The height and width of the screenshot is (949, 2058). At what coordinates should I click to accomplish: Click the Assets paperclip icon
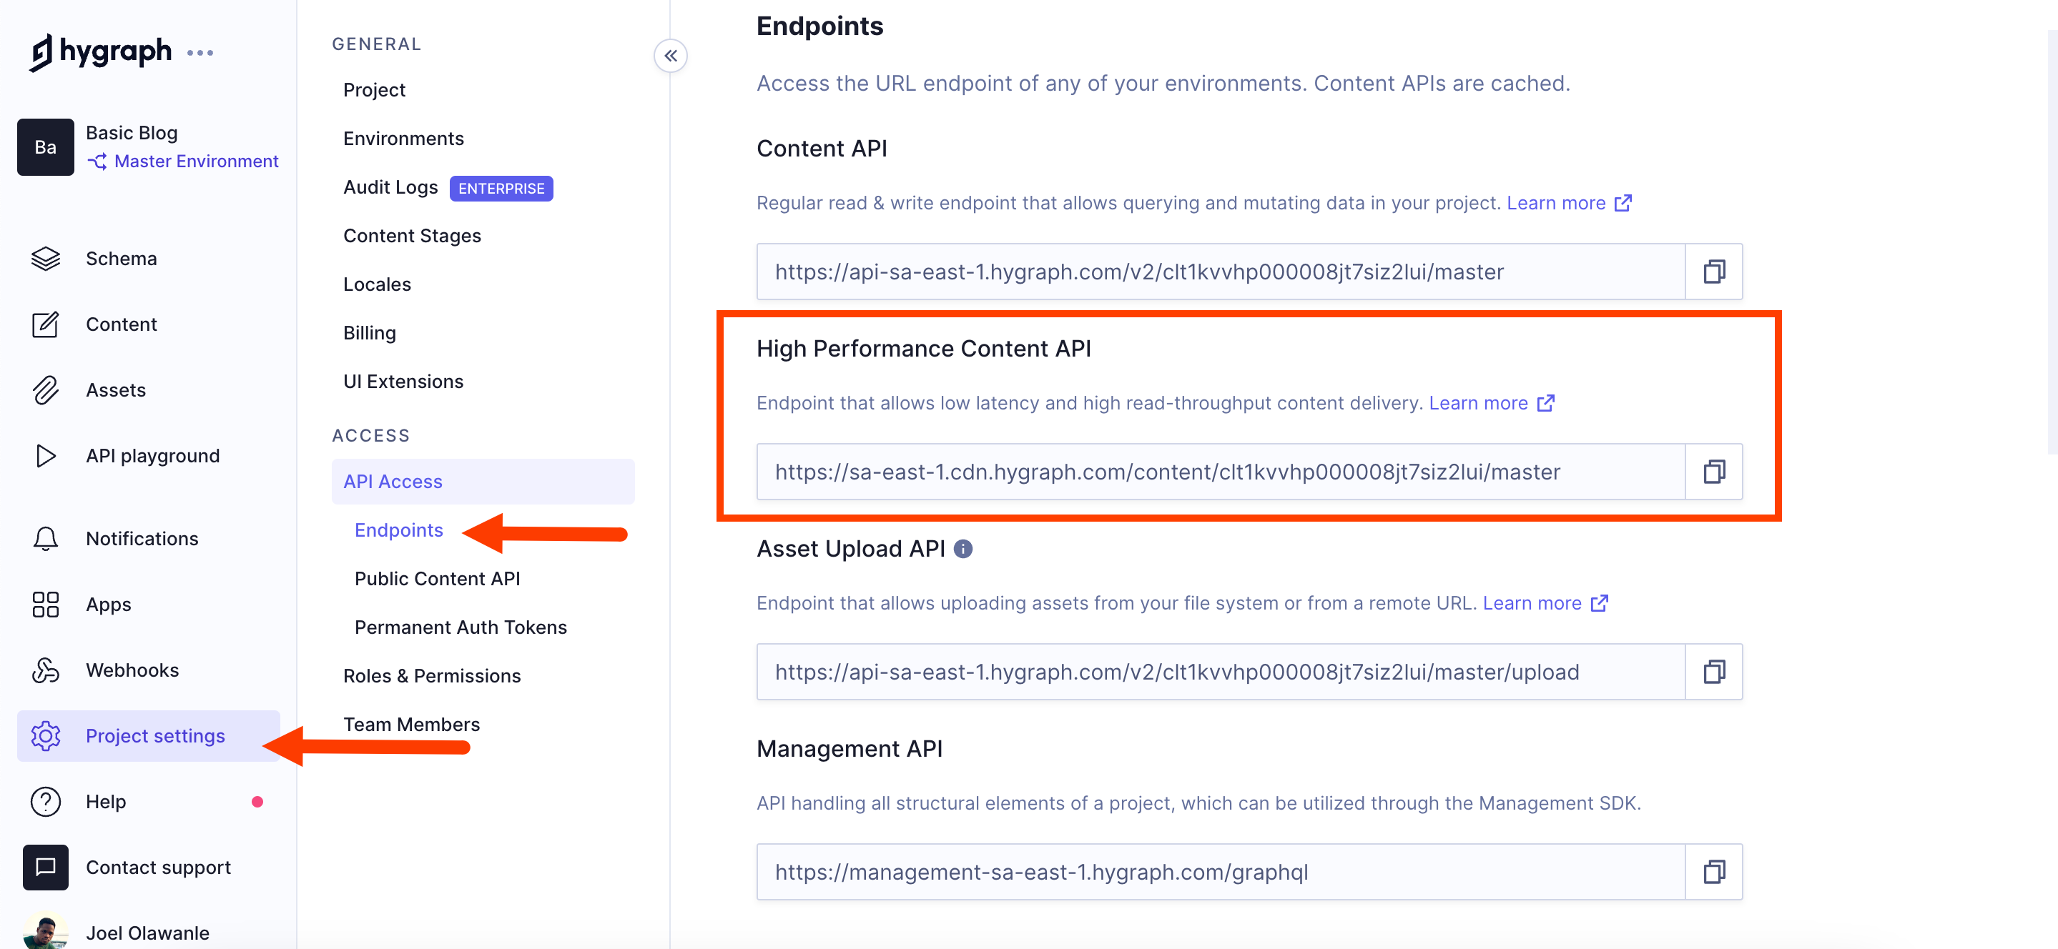[x=46, y=389]
